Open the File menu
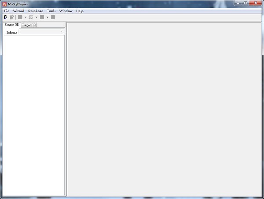Viewport: 264px width, 199px height. (x=7, y=11)
